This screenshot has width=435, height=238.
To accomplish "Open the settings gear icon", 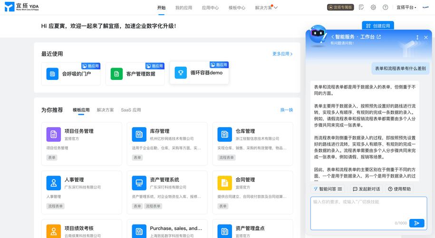I will (373, 7).
